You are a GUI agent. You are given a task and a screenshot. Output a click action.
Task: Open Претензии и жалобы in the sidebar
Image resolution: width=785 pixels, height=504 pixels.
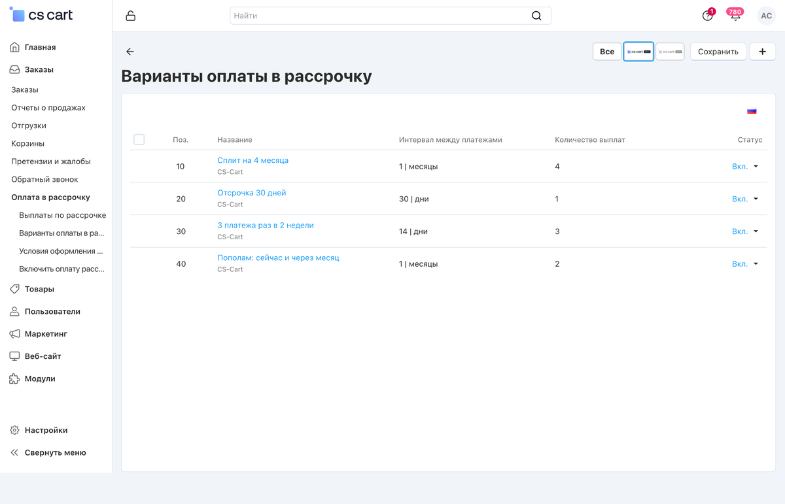coord(51,161)
